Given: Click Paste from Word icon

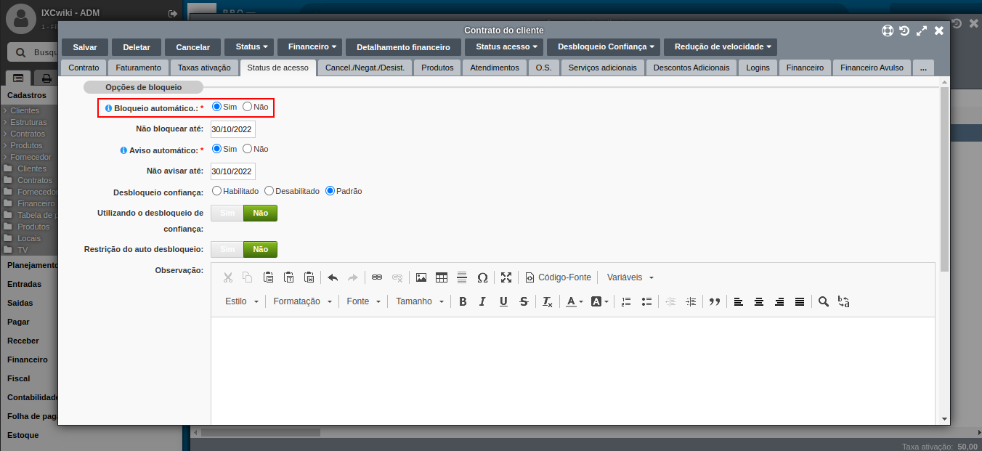Looking at the screenshot, I should point(309,277).
